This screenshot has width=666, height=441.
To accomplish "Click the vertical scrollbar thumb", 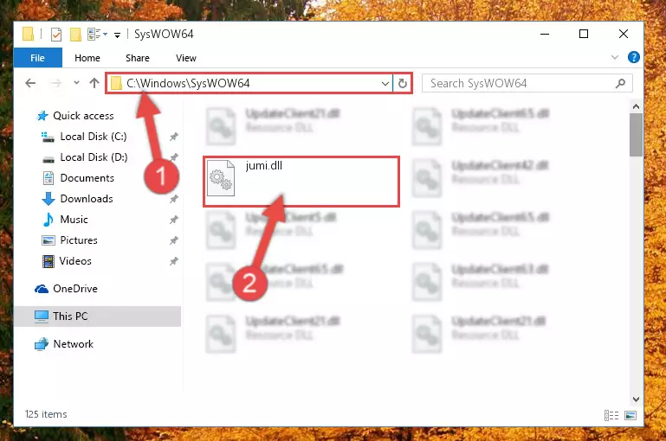I will tap(636, 134).
